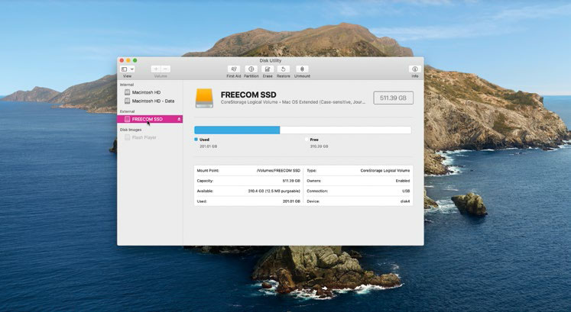Click the Used value 201.01 GB in table
Viewport: 571px width, 312px height.
[x=291, y=201]
